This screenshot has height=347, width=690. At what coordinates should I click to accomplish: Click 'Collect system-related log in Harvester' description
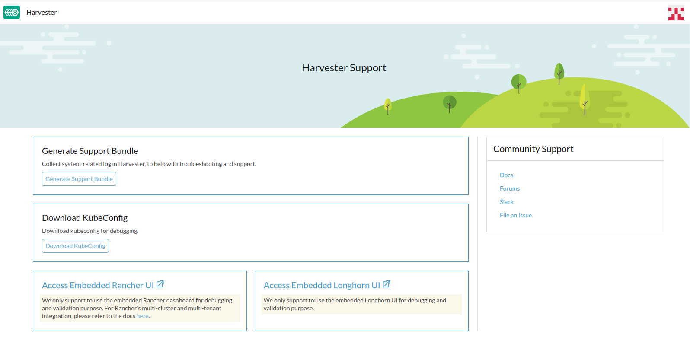coord(149,164)
